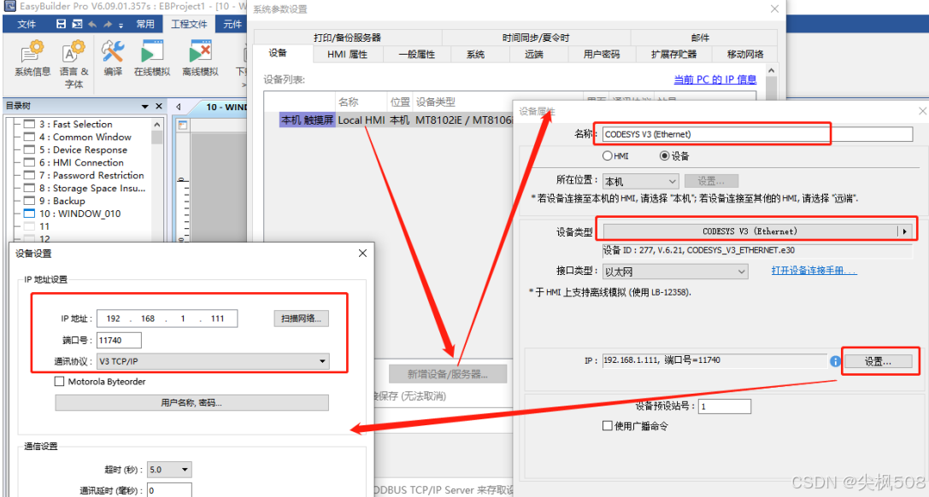Start 离线模拟 offline simulation

click(x=200, y=59)
